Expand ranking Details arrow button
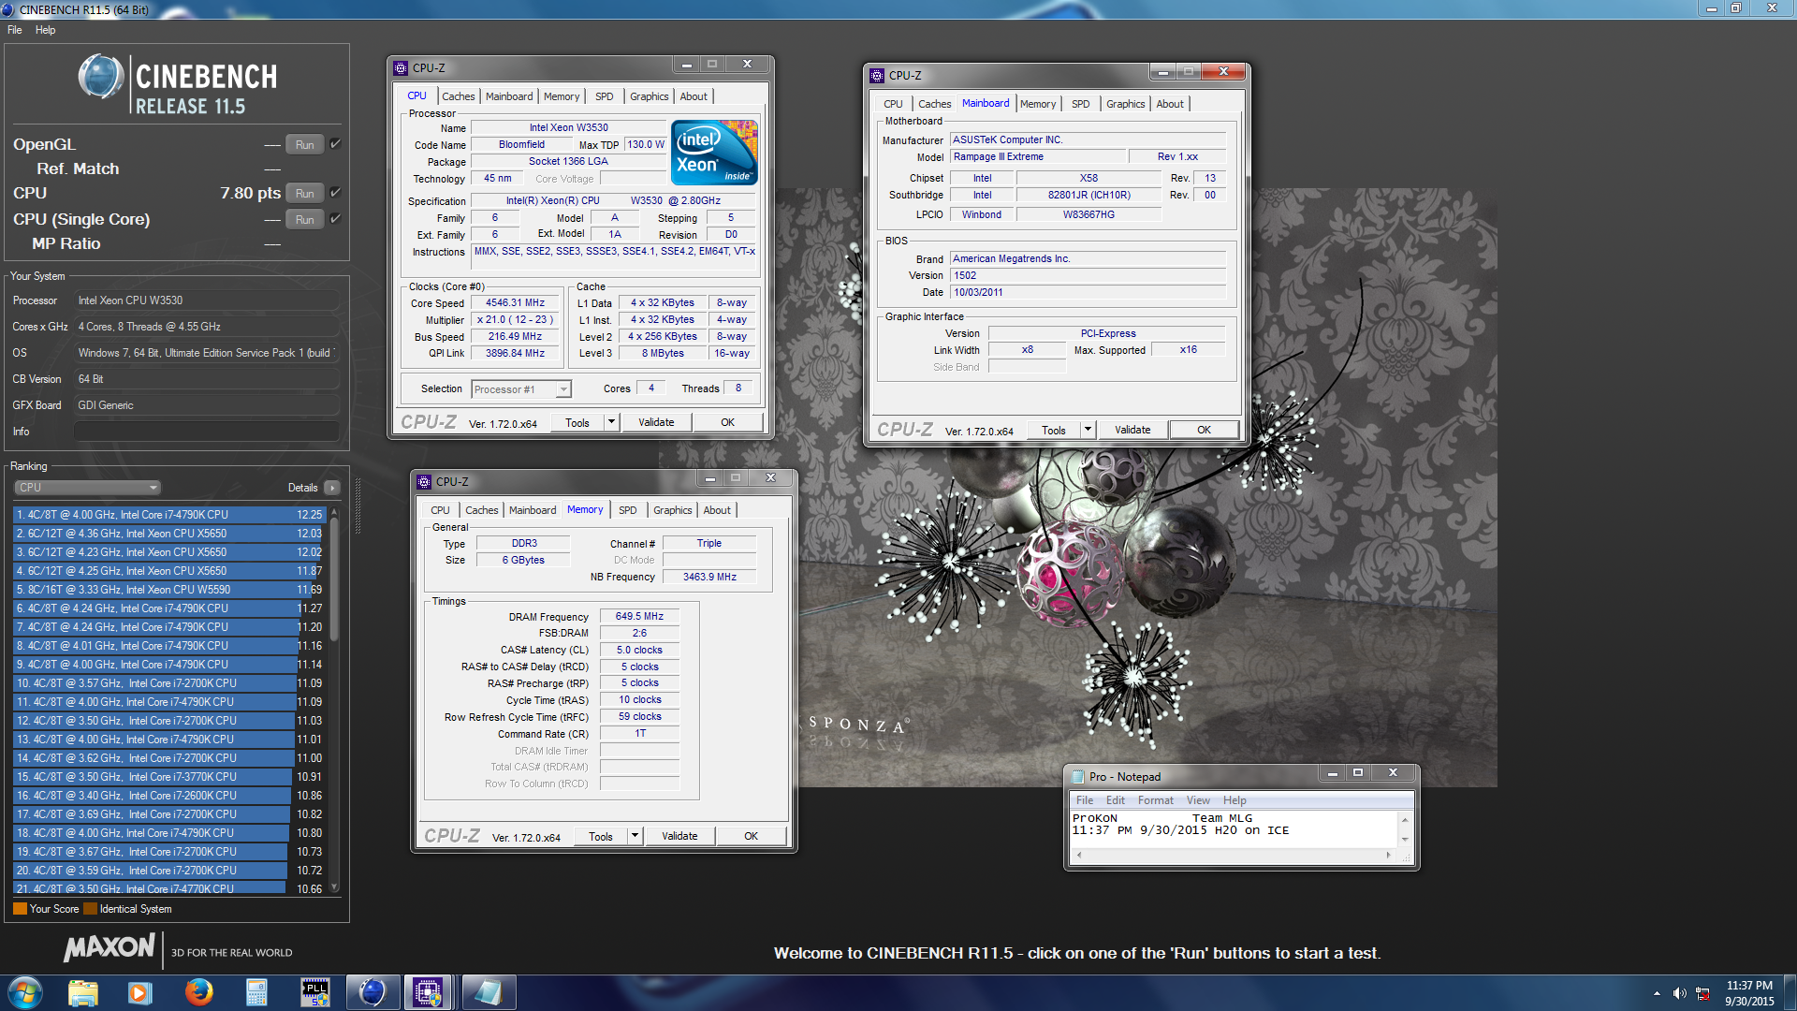 pyautogui.click(x=332, y=488)
